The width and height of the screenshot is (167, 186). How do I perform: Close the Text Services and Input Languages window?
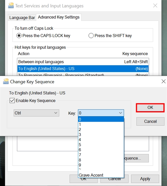[x=155, y=5]
